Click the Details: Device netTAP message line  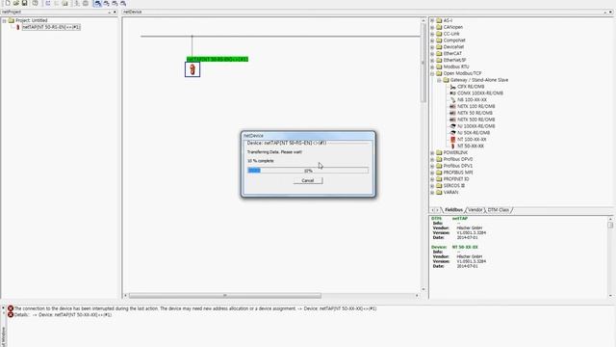click(63, 315)
